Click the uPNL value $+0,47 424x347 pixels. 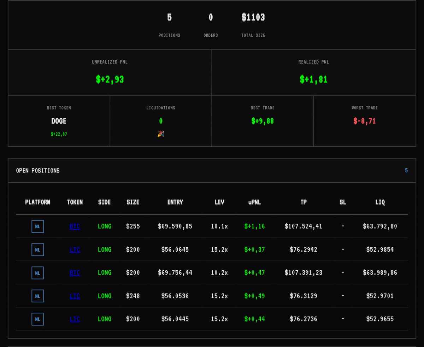click(x=254, y=273)
